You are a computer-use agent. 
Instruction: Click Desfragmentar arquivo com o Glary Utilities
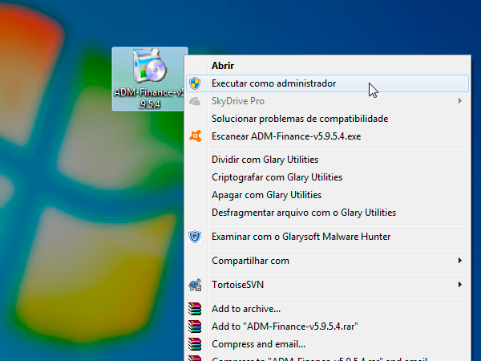(x=327, y=213)
